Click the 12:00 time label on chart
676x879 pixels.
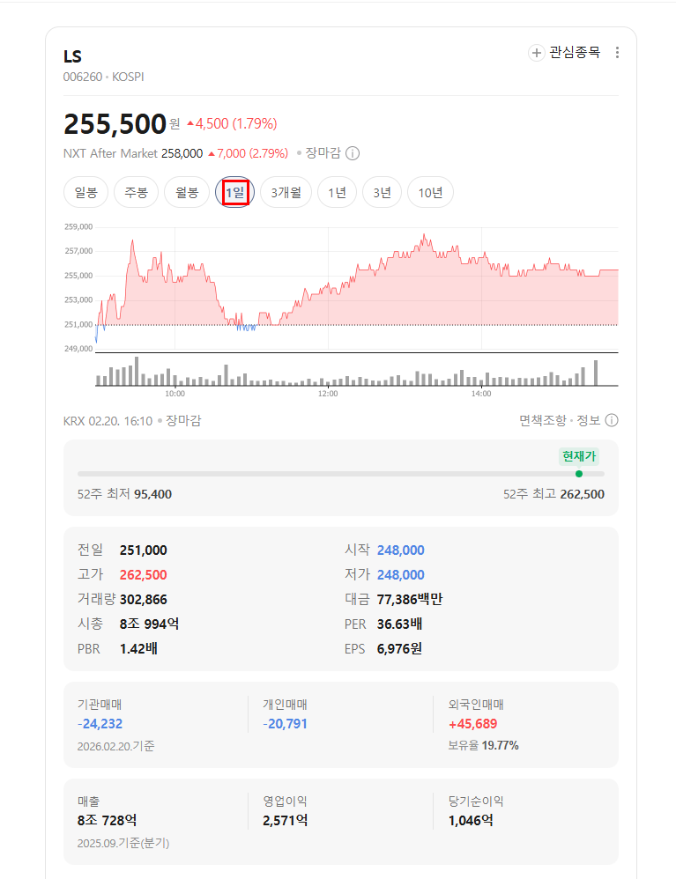pos(328,394)
